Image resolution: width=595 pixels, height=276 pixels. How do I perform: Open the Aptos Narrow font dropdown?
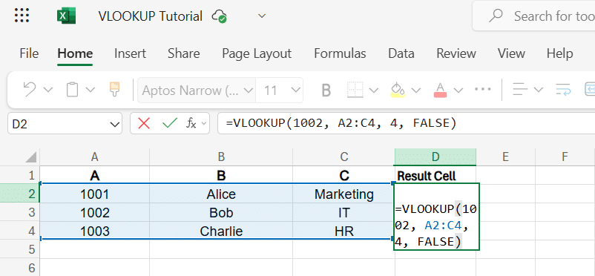tap(249, 91)
